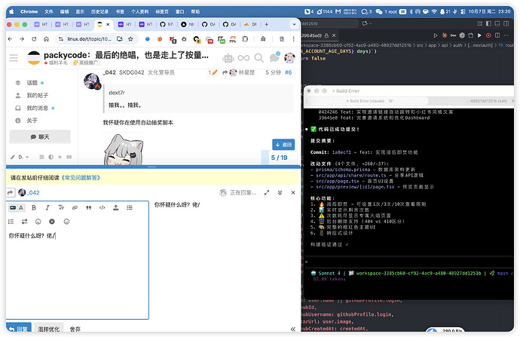Open Chrome tab search dropdown

pyautogui.click(x=294, y=24)
